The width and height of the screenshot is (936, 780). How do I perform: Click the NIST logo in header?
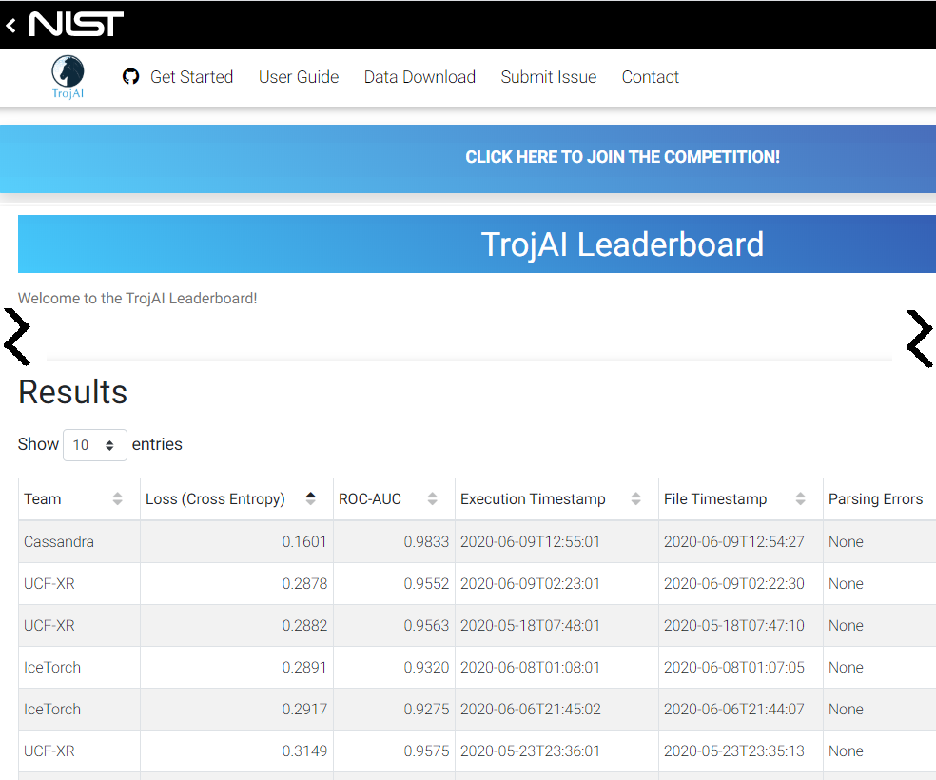click(x=76, y=24)
